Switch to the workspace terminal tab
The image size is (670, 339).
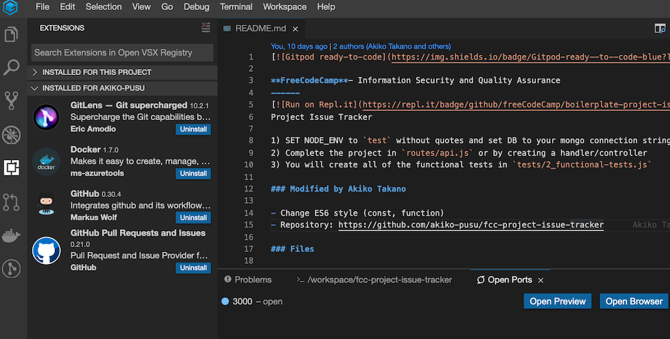point(375,279)
